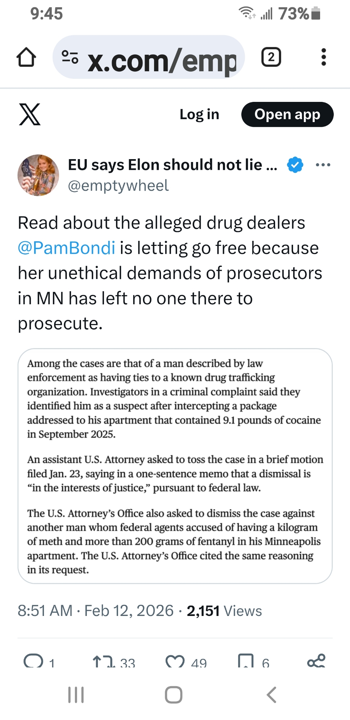The height and width of the screenshot is (720, 350).
Task: Tap the reply icon
Action: (x=33, y=662)
